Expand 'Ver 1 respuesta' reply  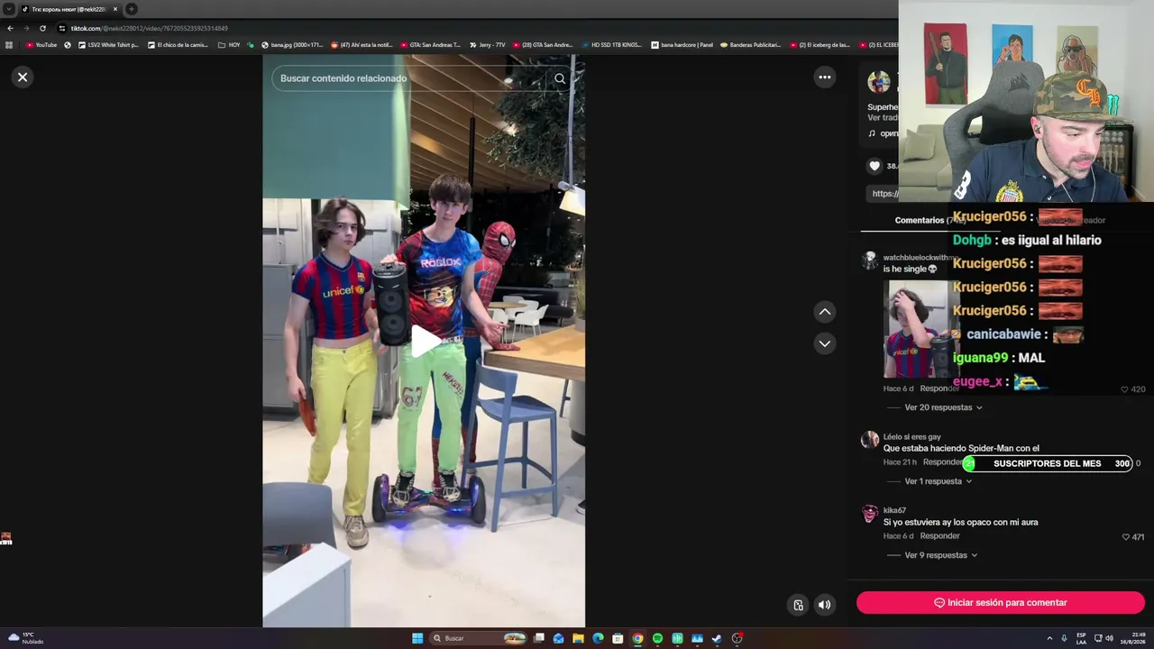pyautogui.click(x=938, y=481)
